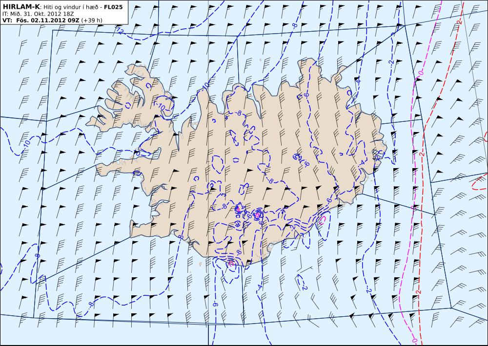Click valid time 'Fös. 02.11.2012 09Z'

click(48, 20)
